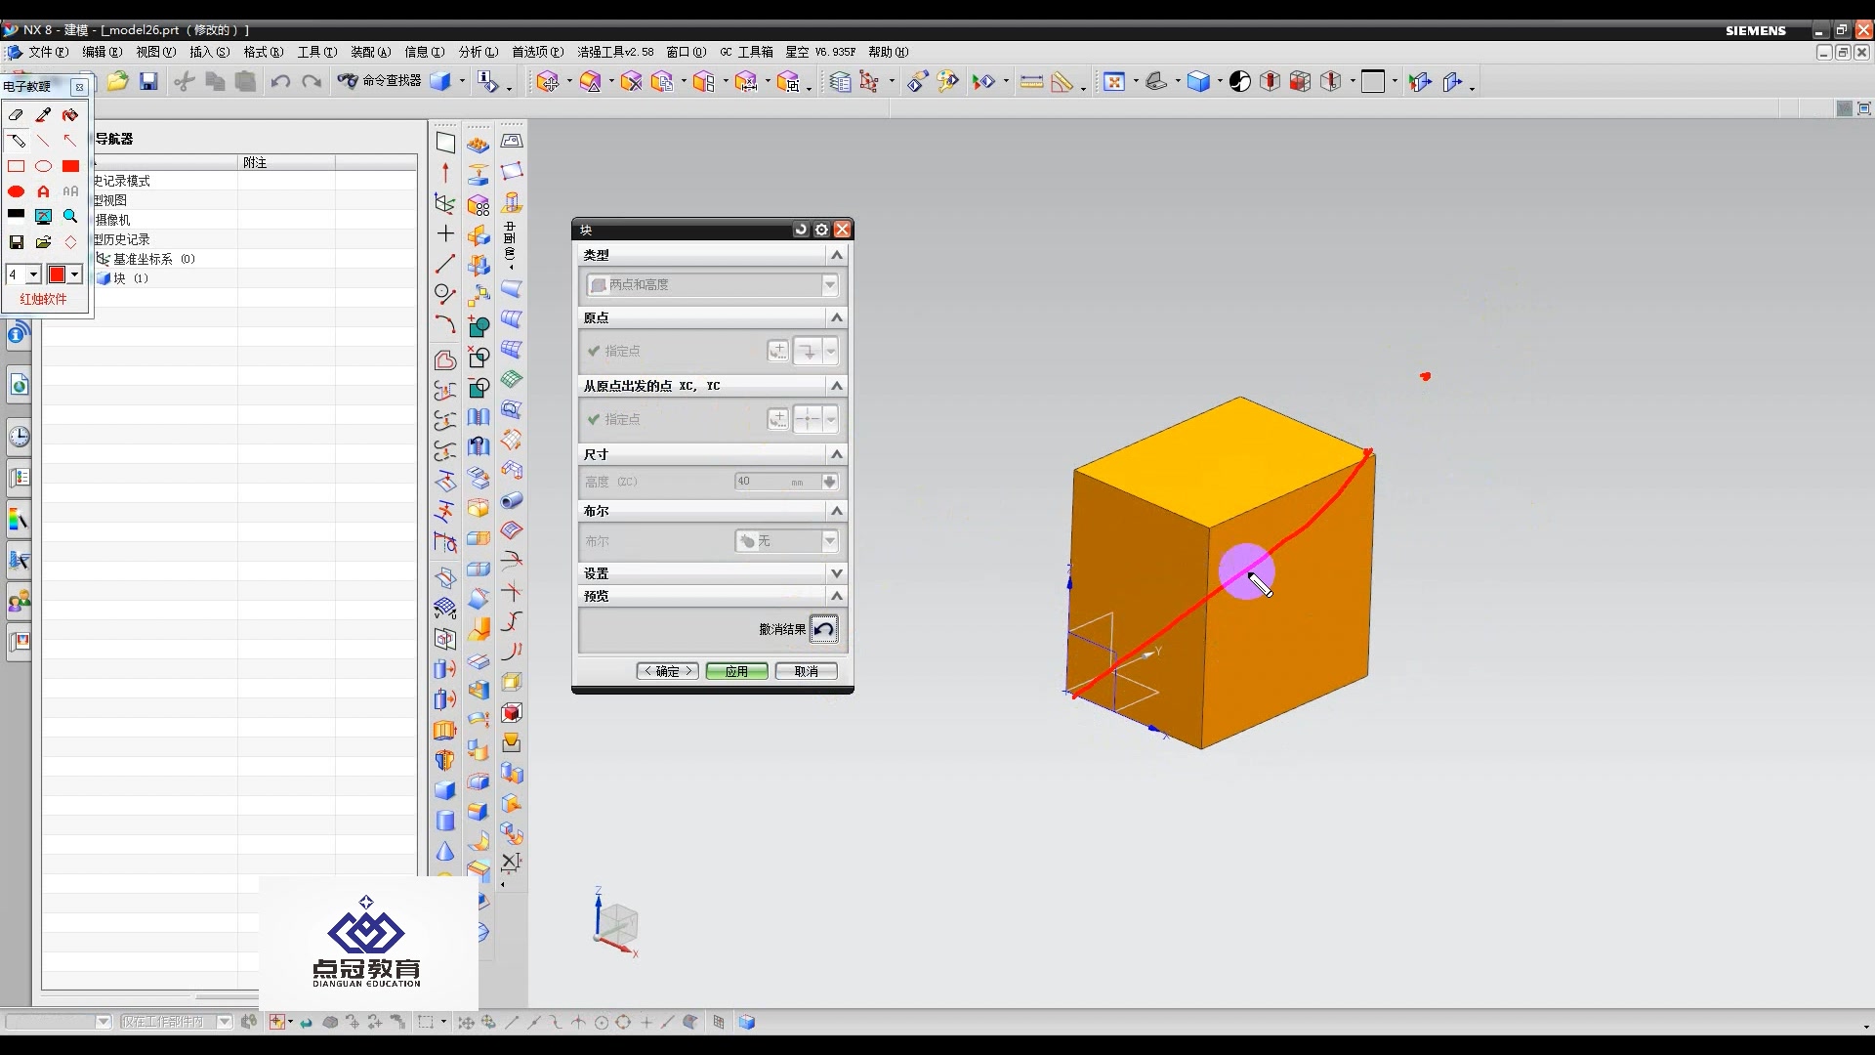
Task: Open the 分析 menu
Action: [478, 52]
